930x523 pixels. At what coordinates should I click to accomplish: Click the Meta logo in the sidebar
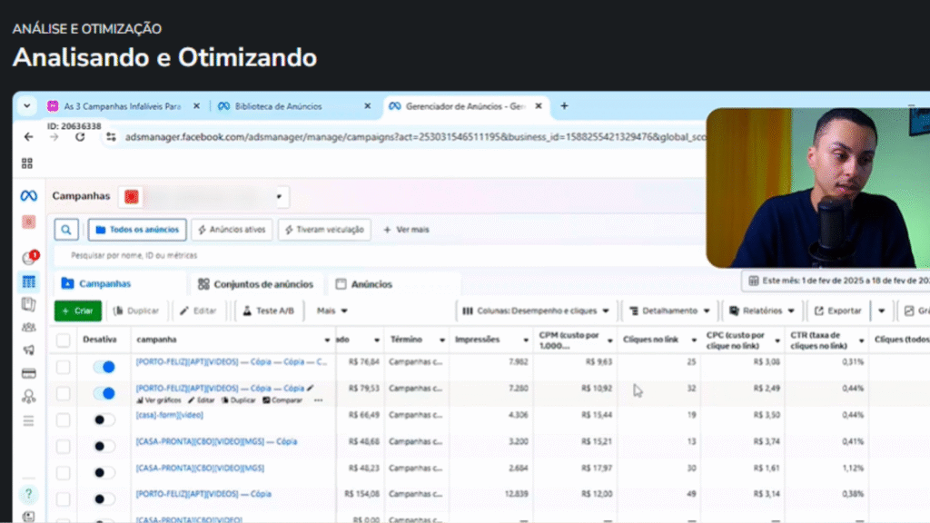tap(28, 195)
